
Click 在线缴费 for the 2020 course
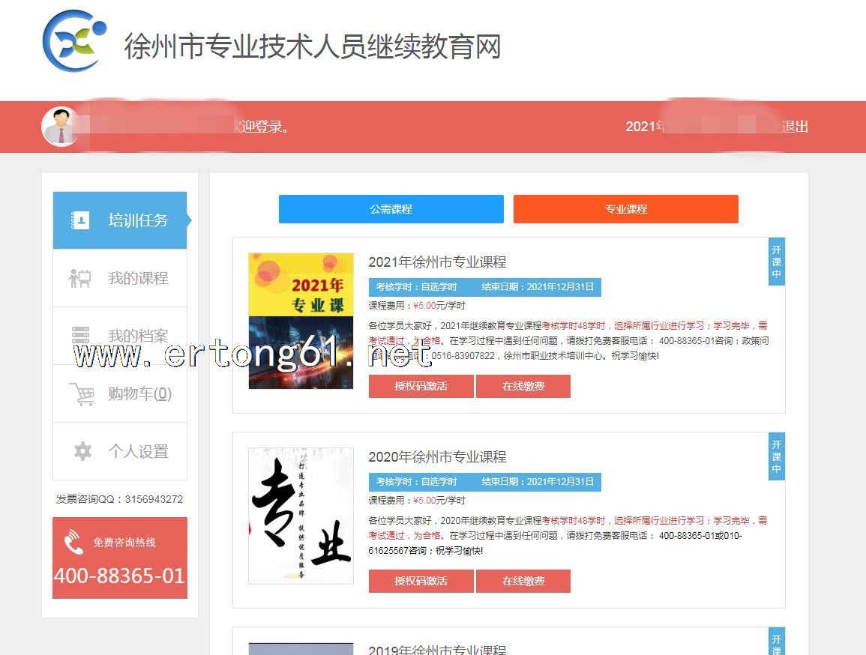(x=523, y=581)
